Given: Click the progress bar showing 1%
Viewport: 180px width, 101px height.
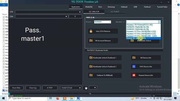Looking at the screenshot, I should click(90, 94).
